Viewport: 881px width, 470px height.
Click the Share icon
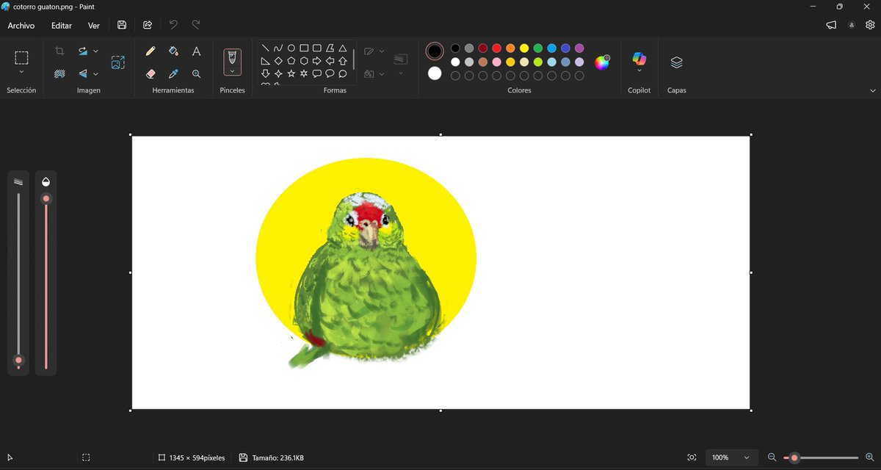coord(147,24)
